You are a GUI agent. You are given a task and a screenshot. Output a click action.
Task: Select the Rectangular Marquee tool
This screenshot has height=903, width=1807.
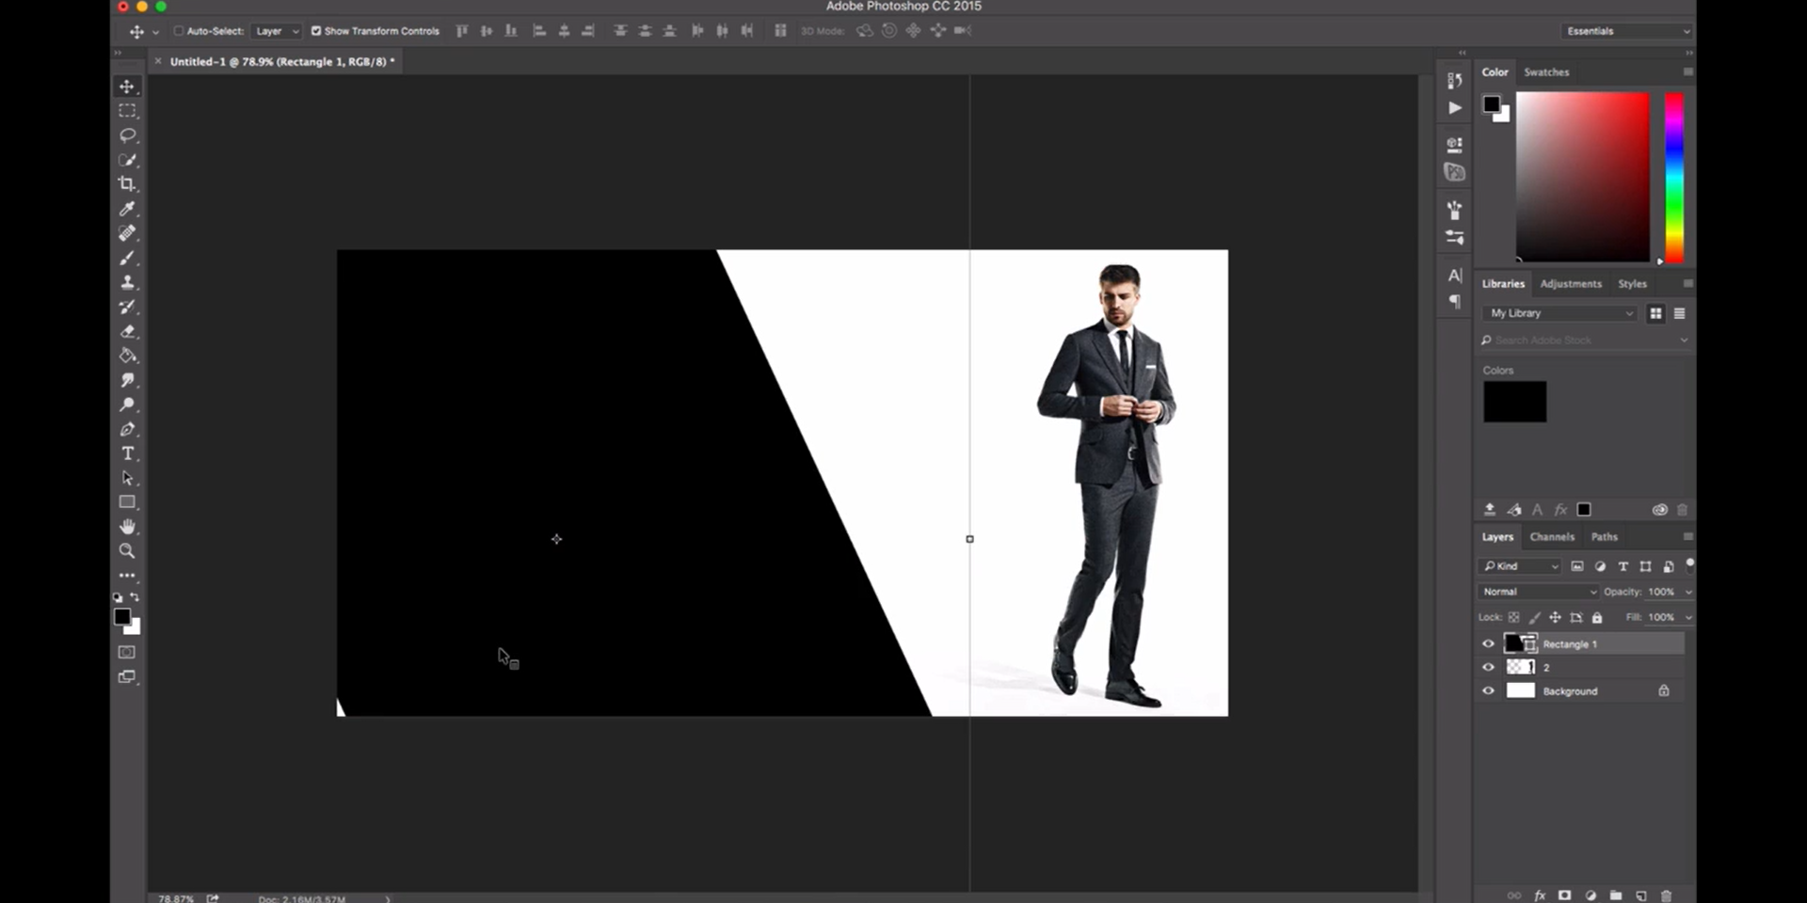[x=127, y=111]
